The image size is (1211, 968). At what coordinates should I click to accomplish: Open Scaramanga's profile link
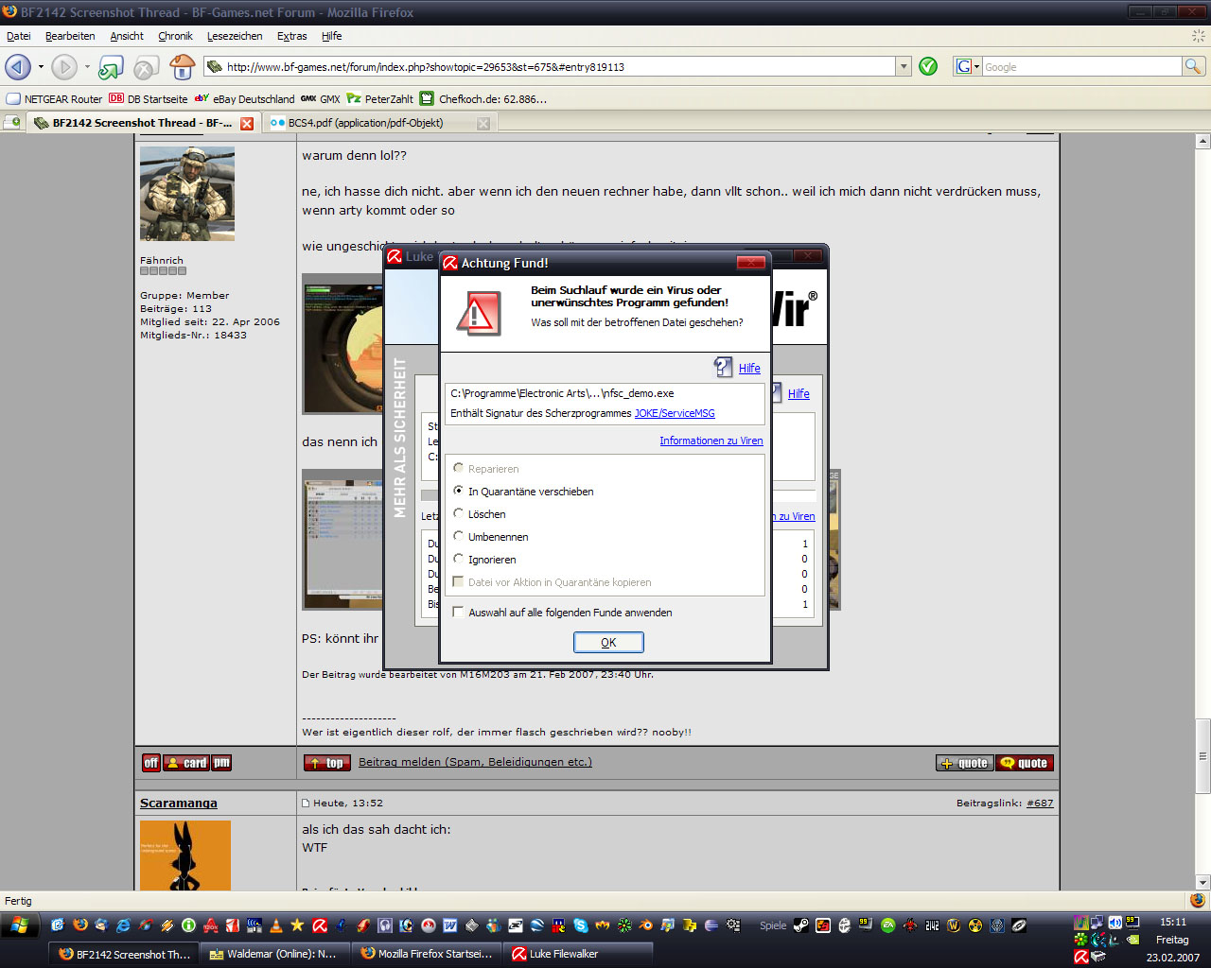(x=179, y=803)
